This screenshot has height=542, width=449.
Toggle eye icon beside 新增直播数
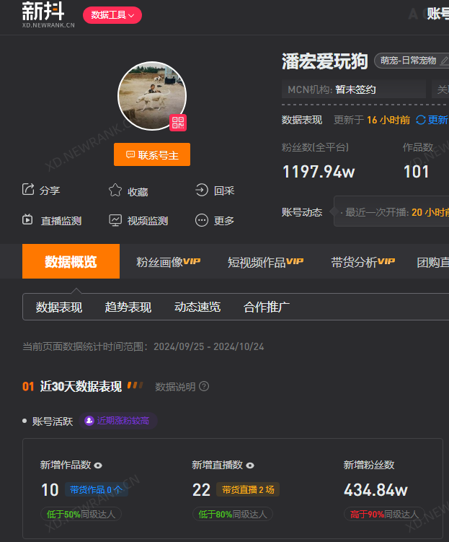pos(250,465)
